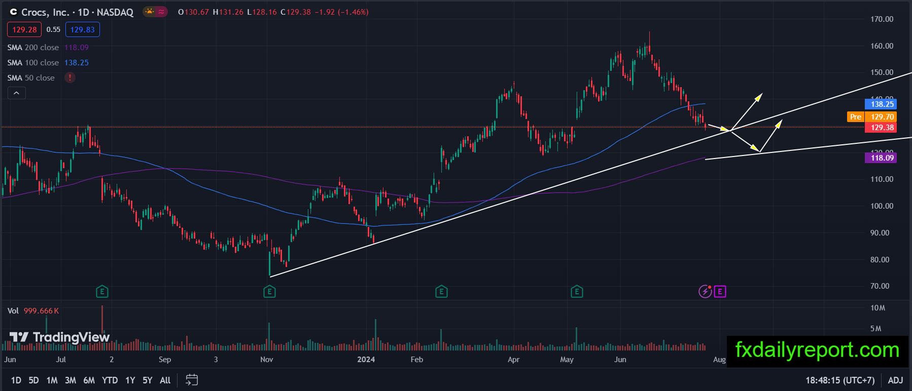
Task: Click the open value O130.67
Action: pyautogui.click(x=194, y=12)
